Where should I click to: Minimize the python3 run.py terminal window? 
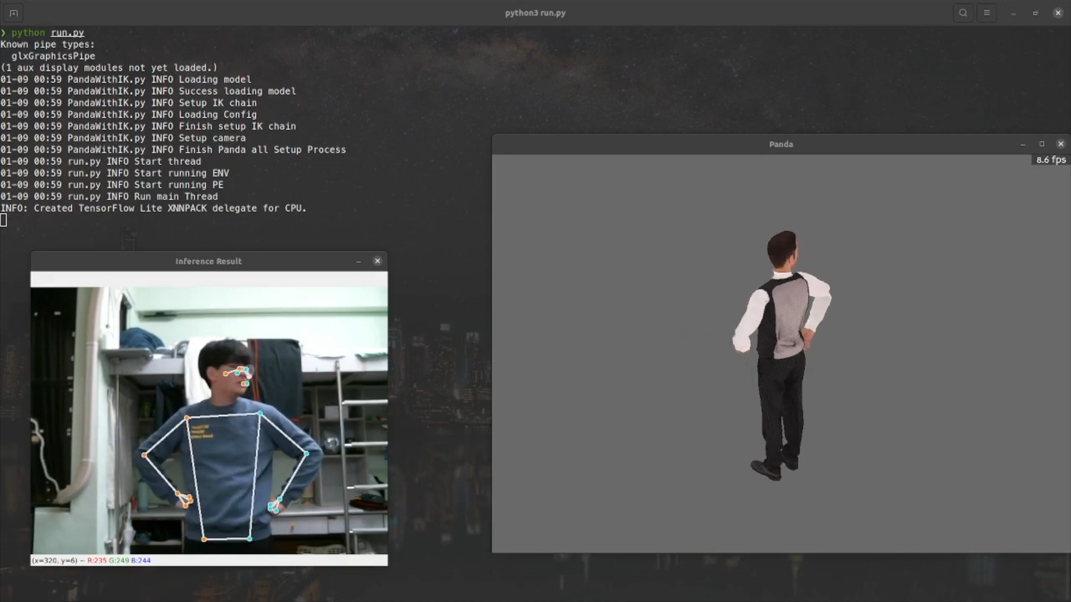point(1013,13)
